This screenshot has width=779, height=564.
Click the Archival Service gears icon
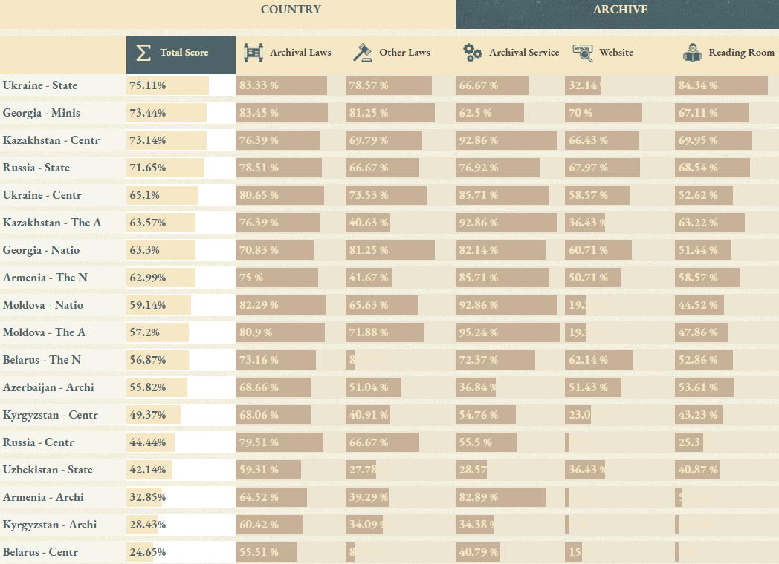(x=472, y=53)
